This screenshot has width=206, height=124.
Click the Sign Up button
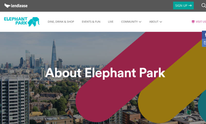[183, 5]
